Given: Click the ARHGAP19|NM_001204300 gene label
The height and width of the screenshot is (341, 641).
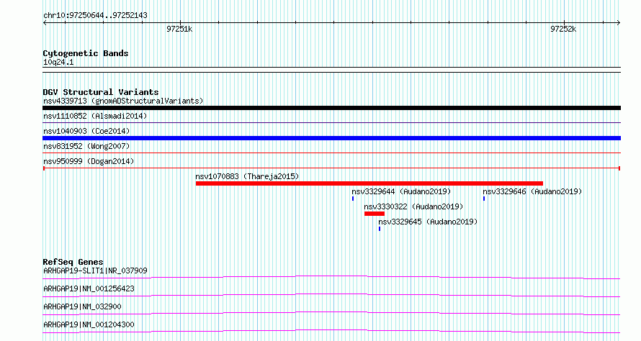Looking at the screenshot, I should (x=89, y=324).
